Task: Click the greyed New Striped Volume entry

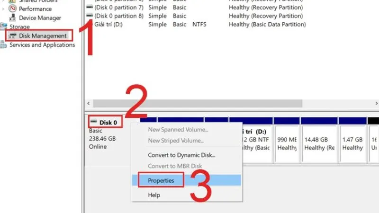Action: tap(176, 141)
